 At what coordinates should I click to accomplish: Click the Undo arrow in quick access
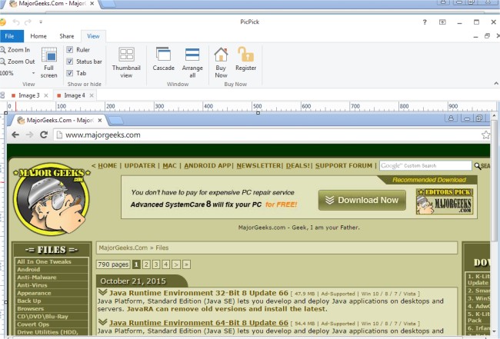16,22
